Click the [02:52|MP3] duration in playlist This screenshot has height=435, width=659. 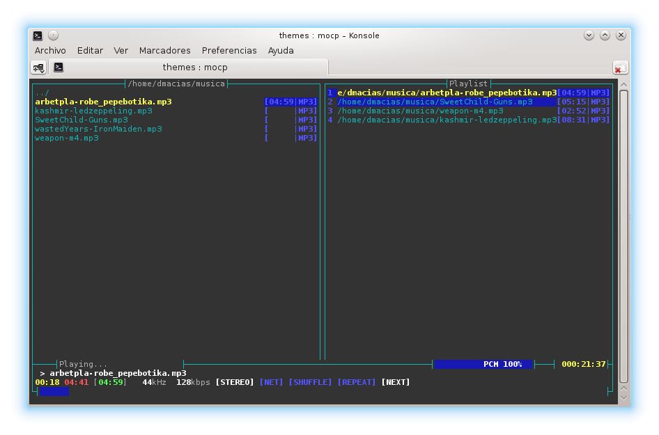point(583,111)
